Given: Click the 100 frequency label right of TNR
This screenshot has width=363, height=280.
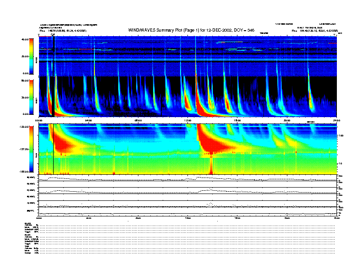Looking at the screenshot, I should [x=341, y=135].
